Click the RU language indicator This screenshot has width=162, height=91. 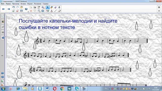pyautogui.click(x=106, y=88)
